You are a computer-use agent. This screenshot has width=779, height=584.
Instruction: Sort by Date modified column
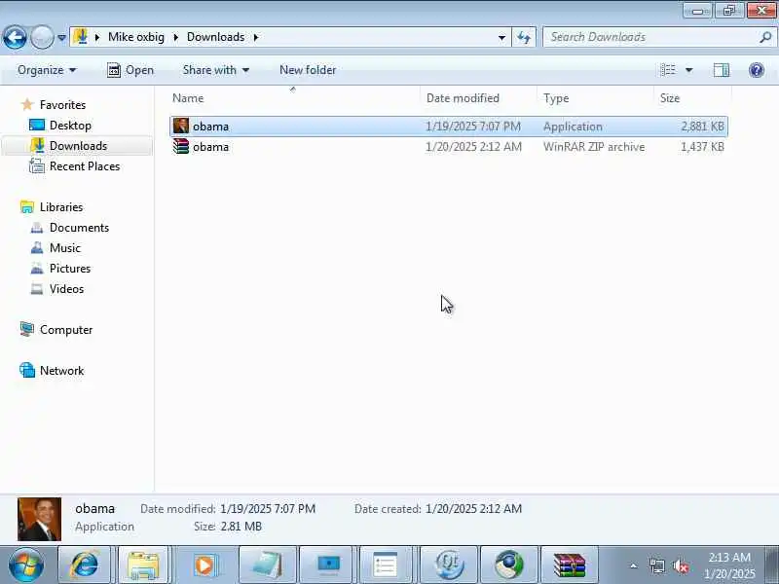(479, 98)
